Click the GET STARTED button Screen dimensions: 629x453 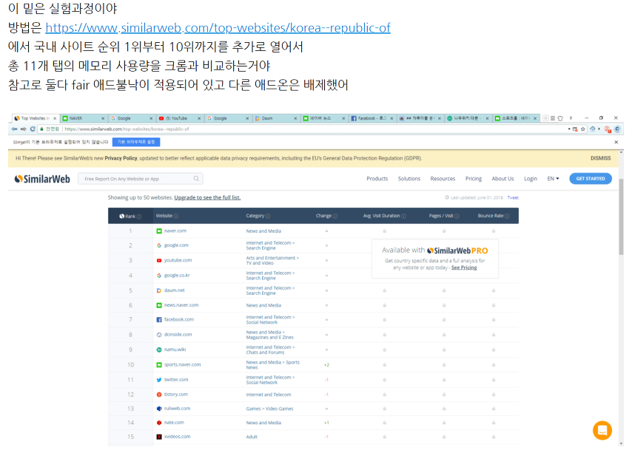pyautogui.click(x=591, y=179)
